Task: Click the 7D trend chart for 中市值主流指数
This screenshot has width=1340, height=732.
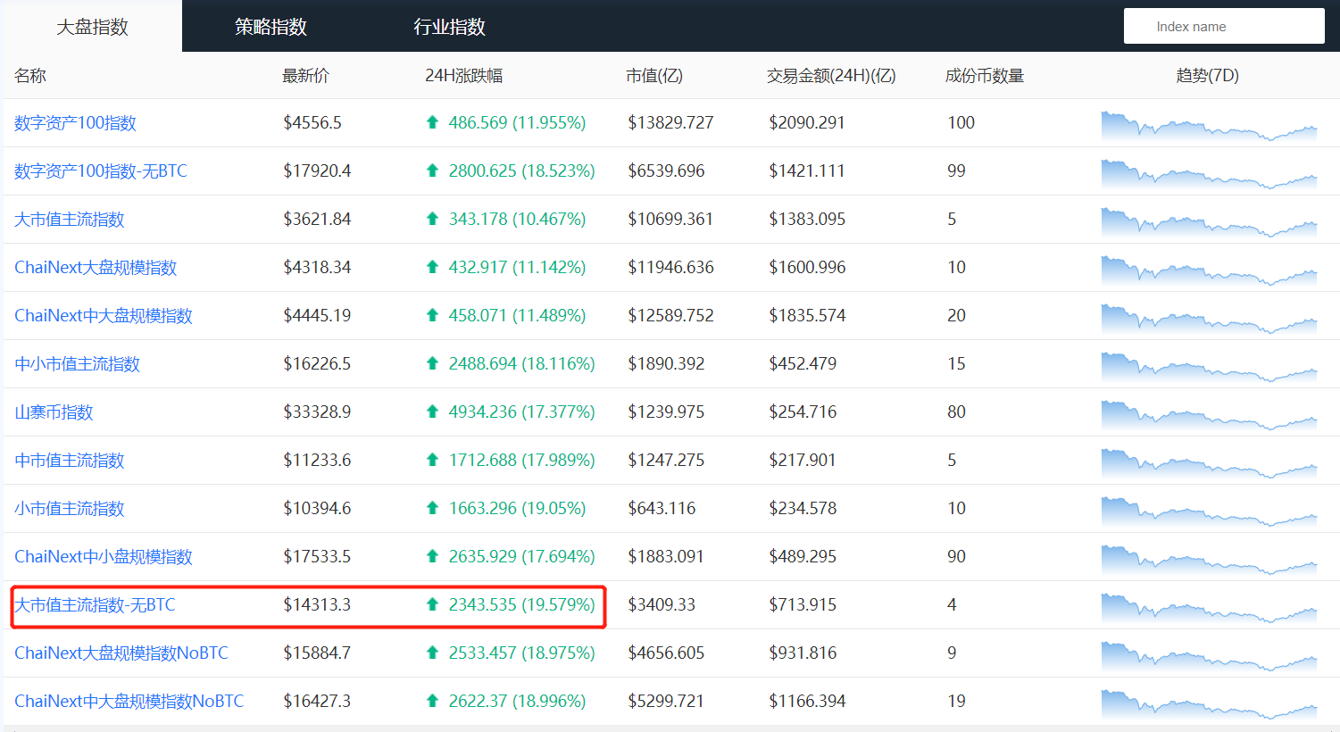Action: (x=1209, y=463)
